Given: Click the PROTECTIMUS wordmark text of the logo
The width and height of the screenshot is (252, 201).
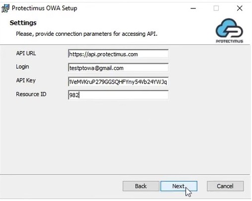Looking at the screenshot, I should [x=229, y=41].
